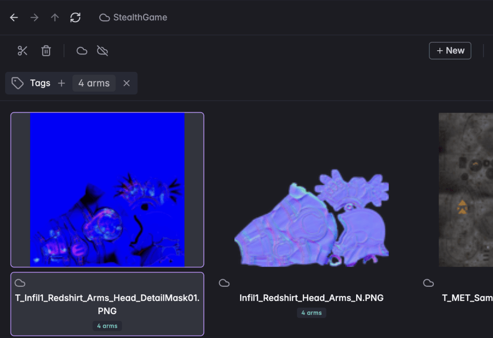Click the cloud sync toolbar icon

tap(82, 51)
